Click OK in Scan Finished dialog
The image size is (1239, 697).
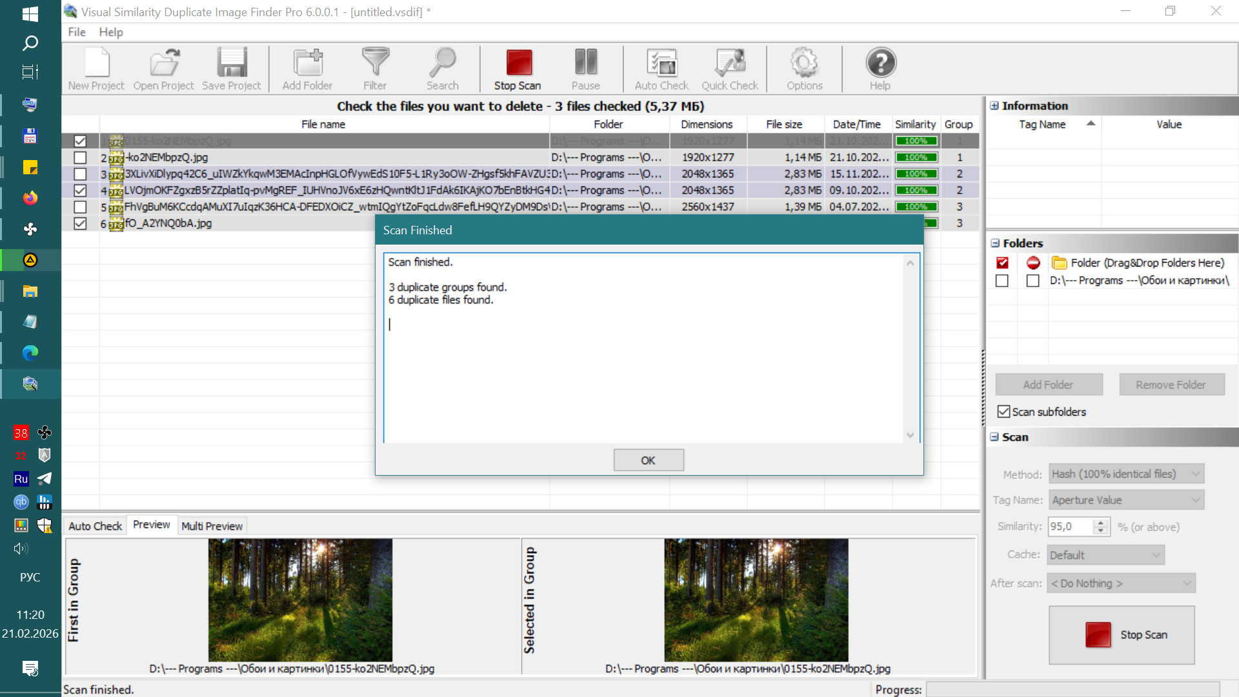click(x=648, y=460)
